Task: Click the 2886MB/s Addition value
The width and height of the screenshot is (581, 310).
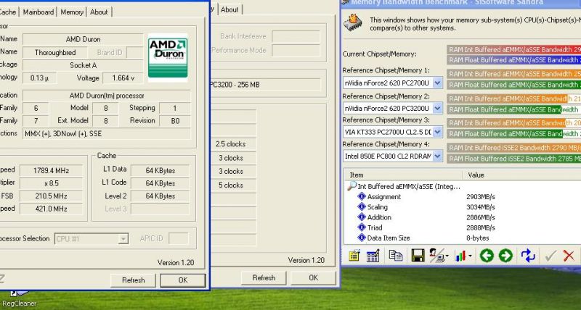Action: pyautogui.click(x=481, y=217)
